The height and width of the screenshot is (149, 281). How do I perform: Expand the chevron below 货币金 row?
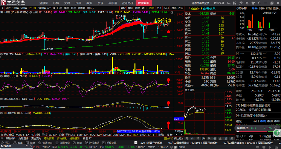pyautogui.click(x=258, y=50)
